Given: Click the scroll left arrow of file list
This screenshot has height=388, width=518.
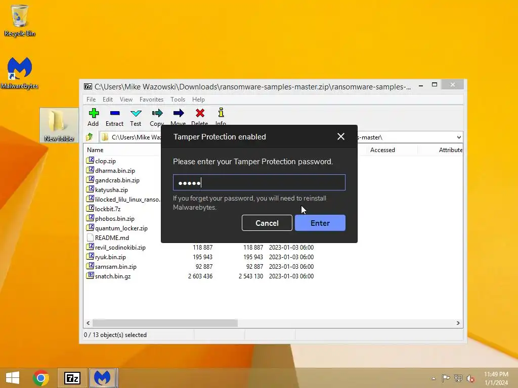Looking at the screenshot, I should point(88,323).
